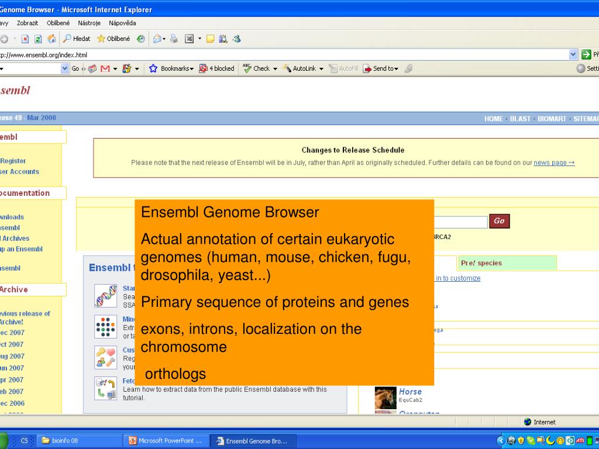Open the Gmail icon in toolbar
The image size is (599, 449).
coord(105,68)
